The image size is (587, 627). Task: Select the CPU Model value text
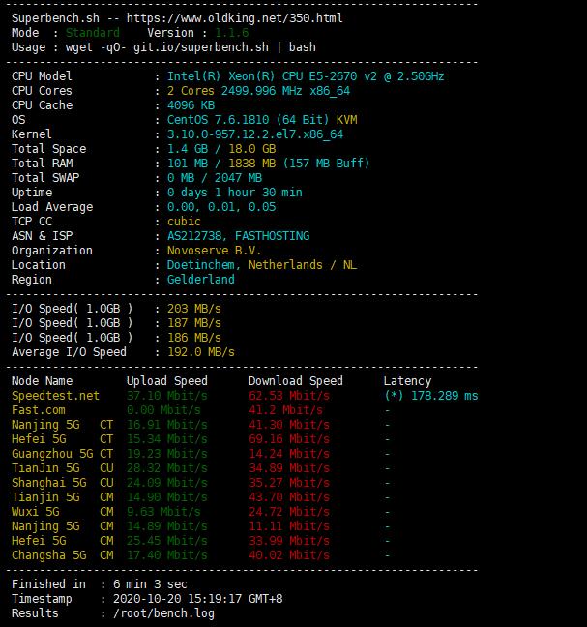tap(306, 76)
